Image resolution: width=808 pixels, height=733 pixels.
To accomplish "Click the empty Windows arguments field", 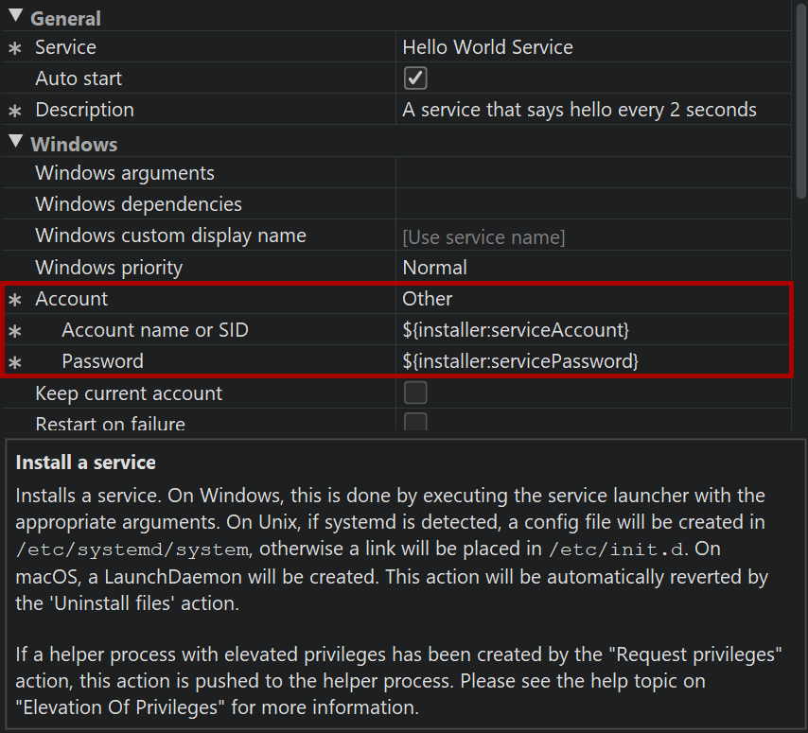I will [592, 173].
